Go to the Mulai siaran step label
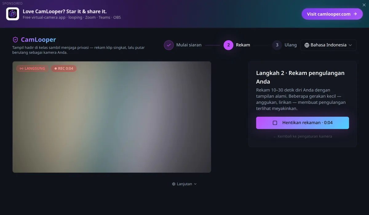Viewport: 369px width, 215px height. [189, 45]
